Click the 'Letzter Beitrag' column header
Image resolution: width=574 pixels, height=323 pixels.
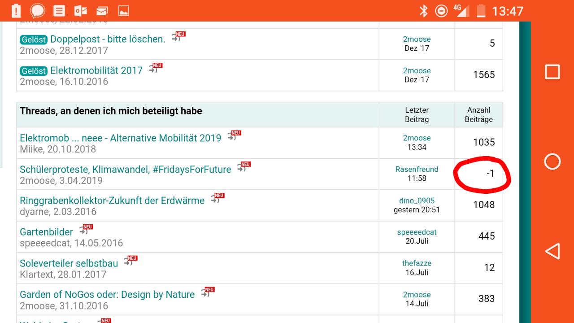pos(417,115)
